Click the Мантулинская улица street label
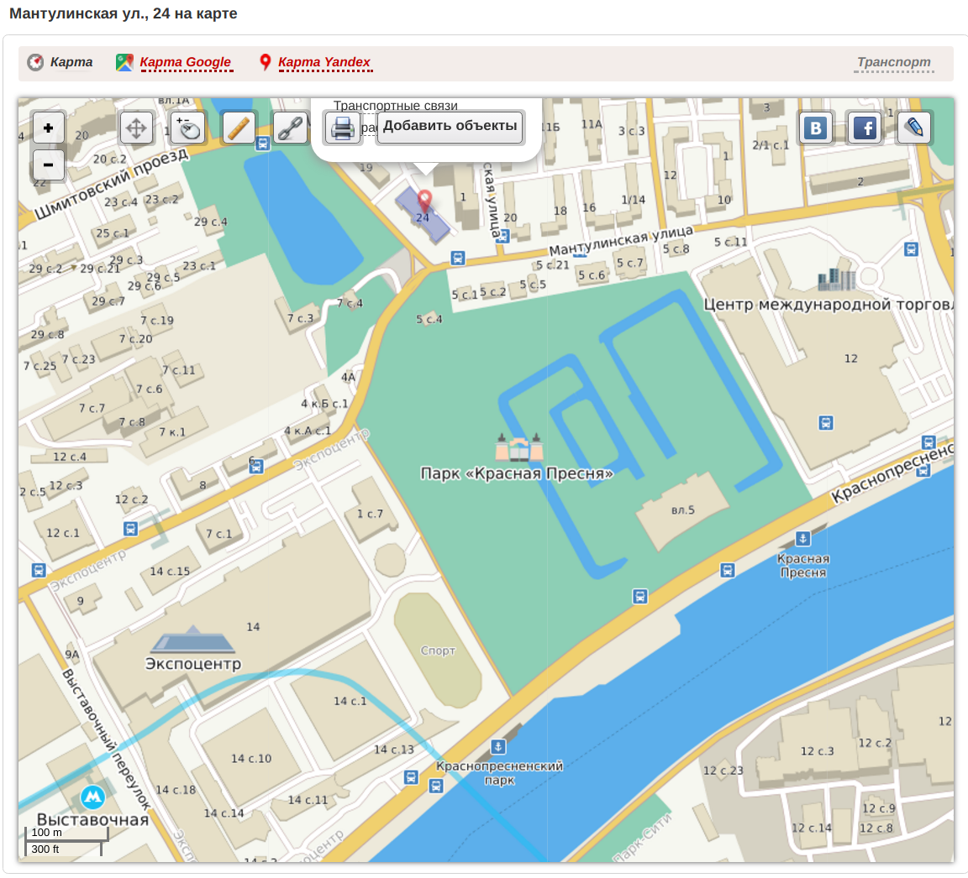The width and height of the screenshot is (968, 878). [621, 240]
